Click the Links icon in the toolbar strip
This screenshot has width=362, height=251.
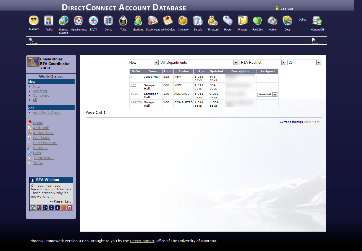point(314,40)
